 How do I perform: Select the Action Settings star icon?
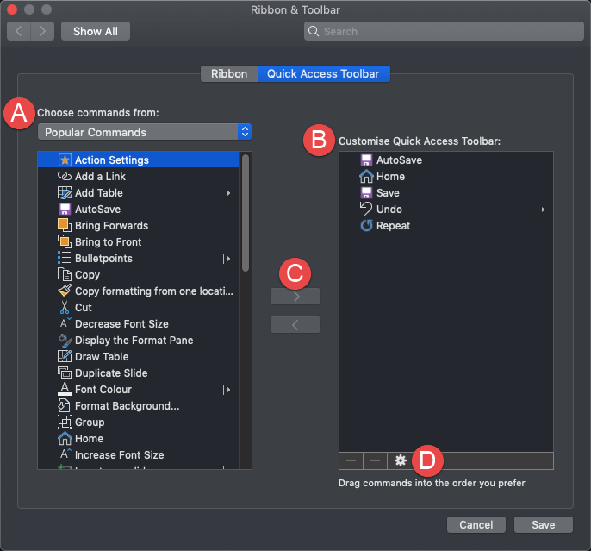coord(65,160)
